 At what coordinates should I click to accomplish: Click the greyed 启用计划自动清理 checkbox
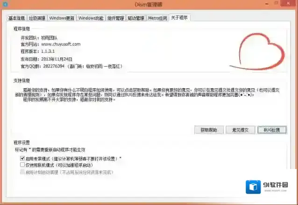coord(22,172)
